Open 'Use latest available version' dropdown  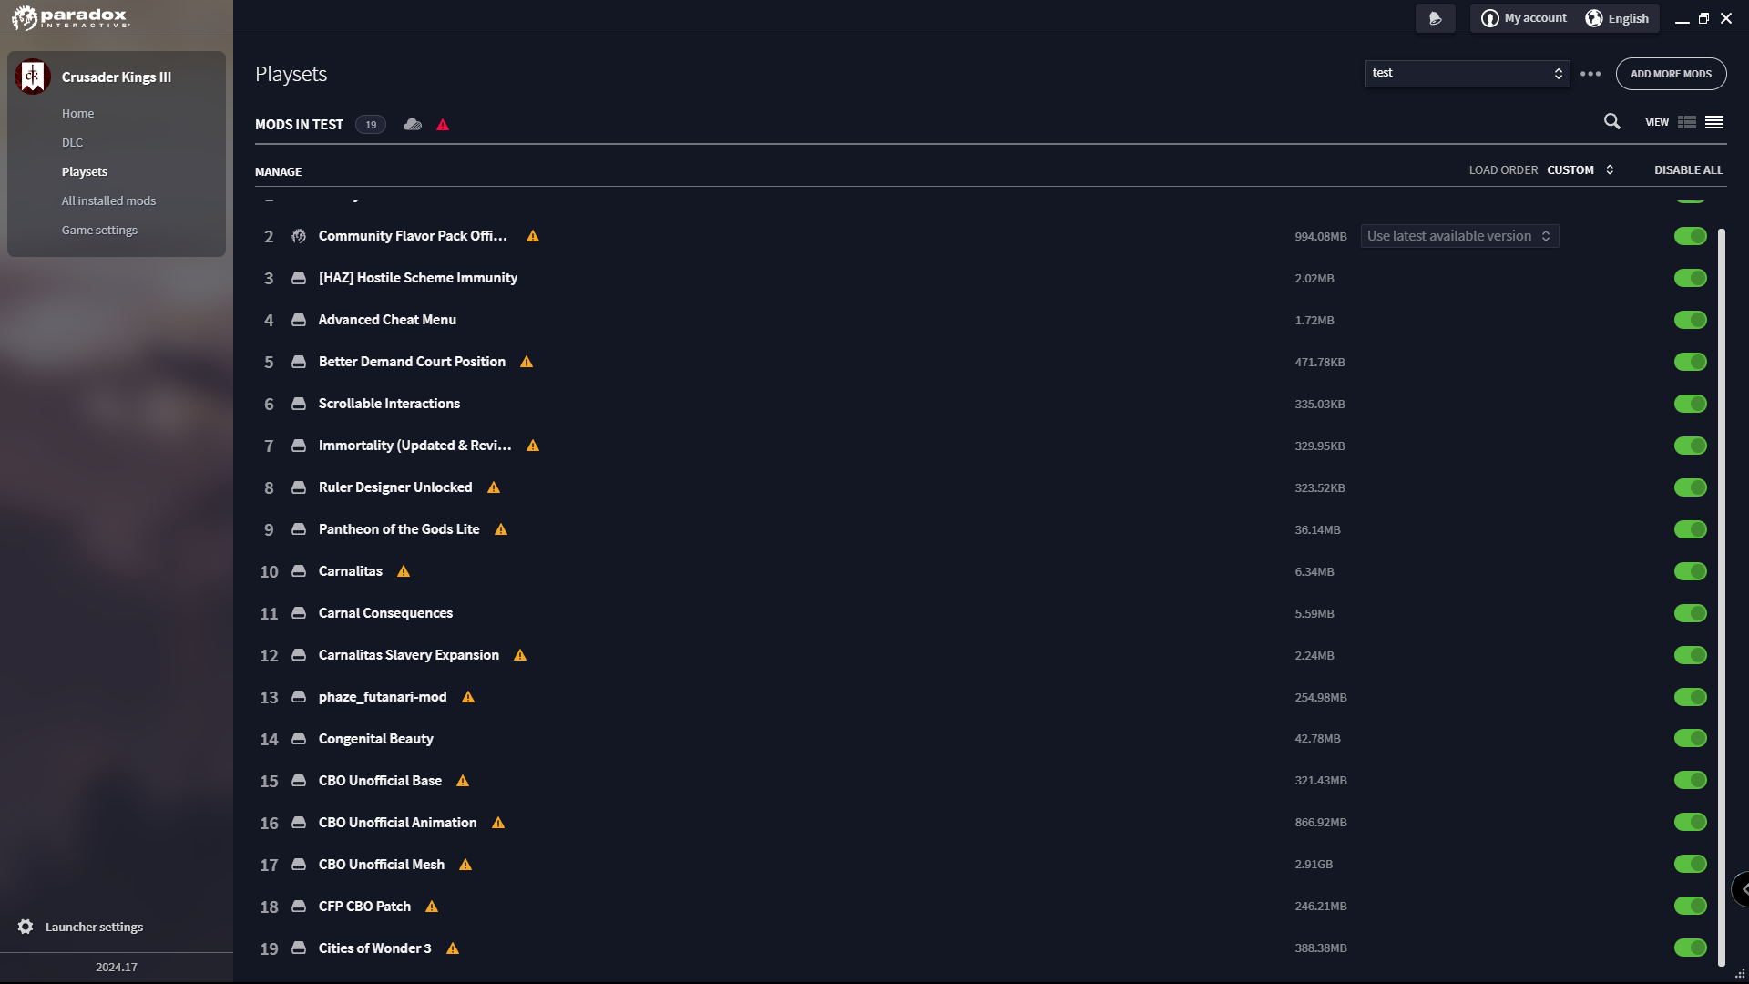click(1459, 236)
